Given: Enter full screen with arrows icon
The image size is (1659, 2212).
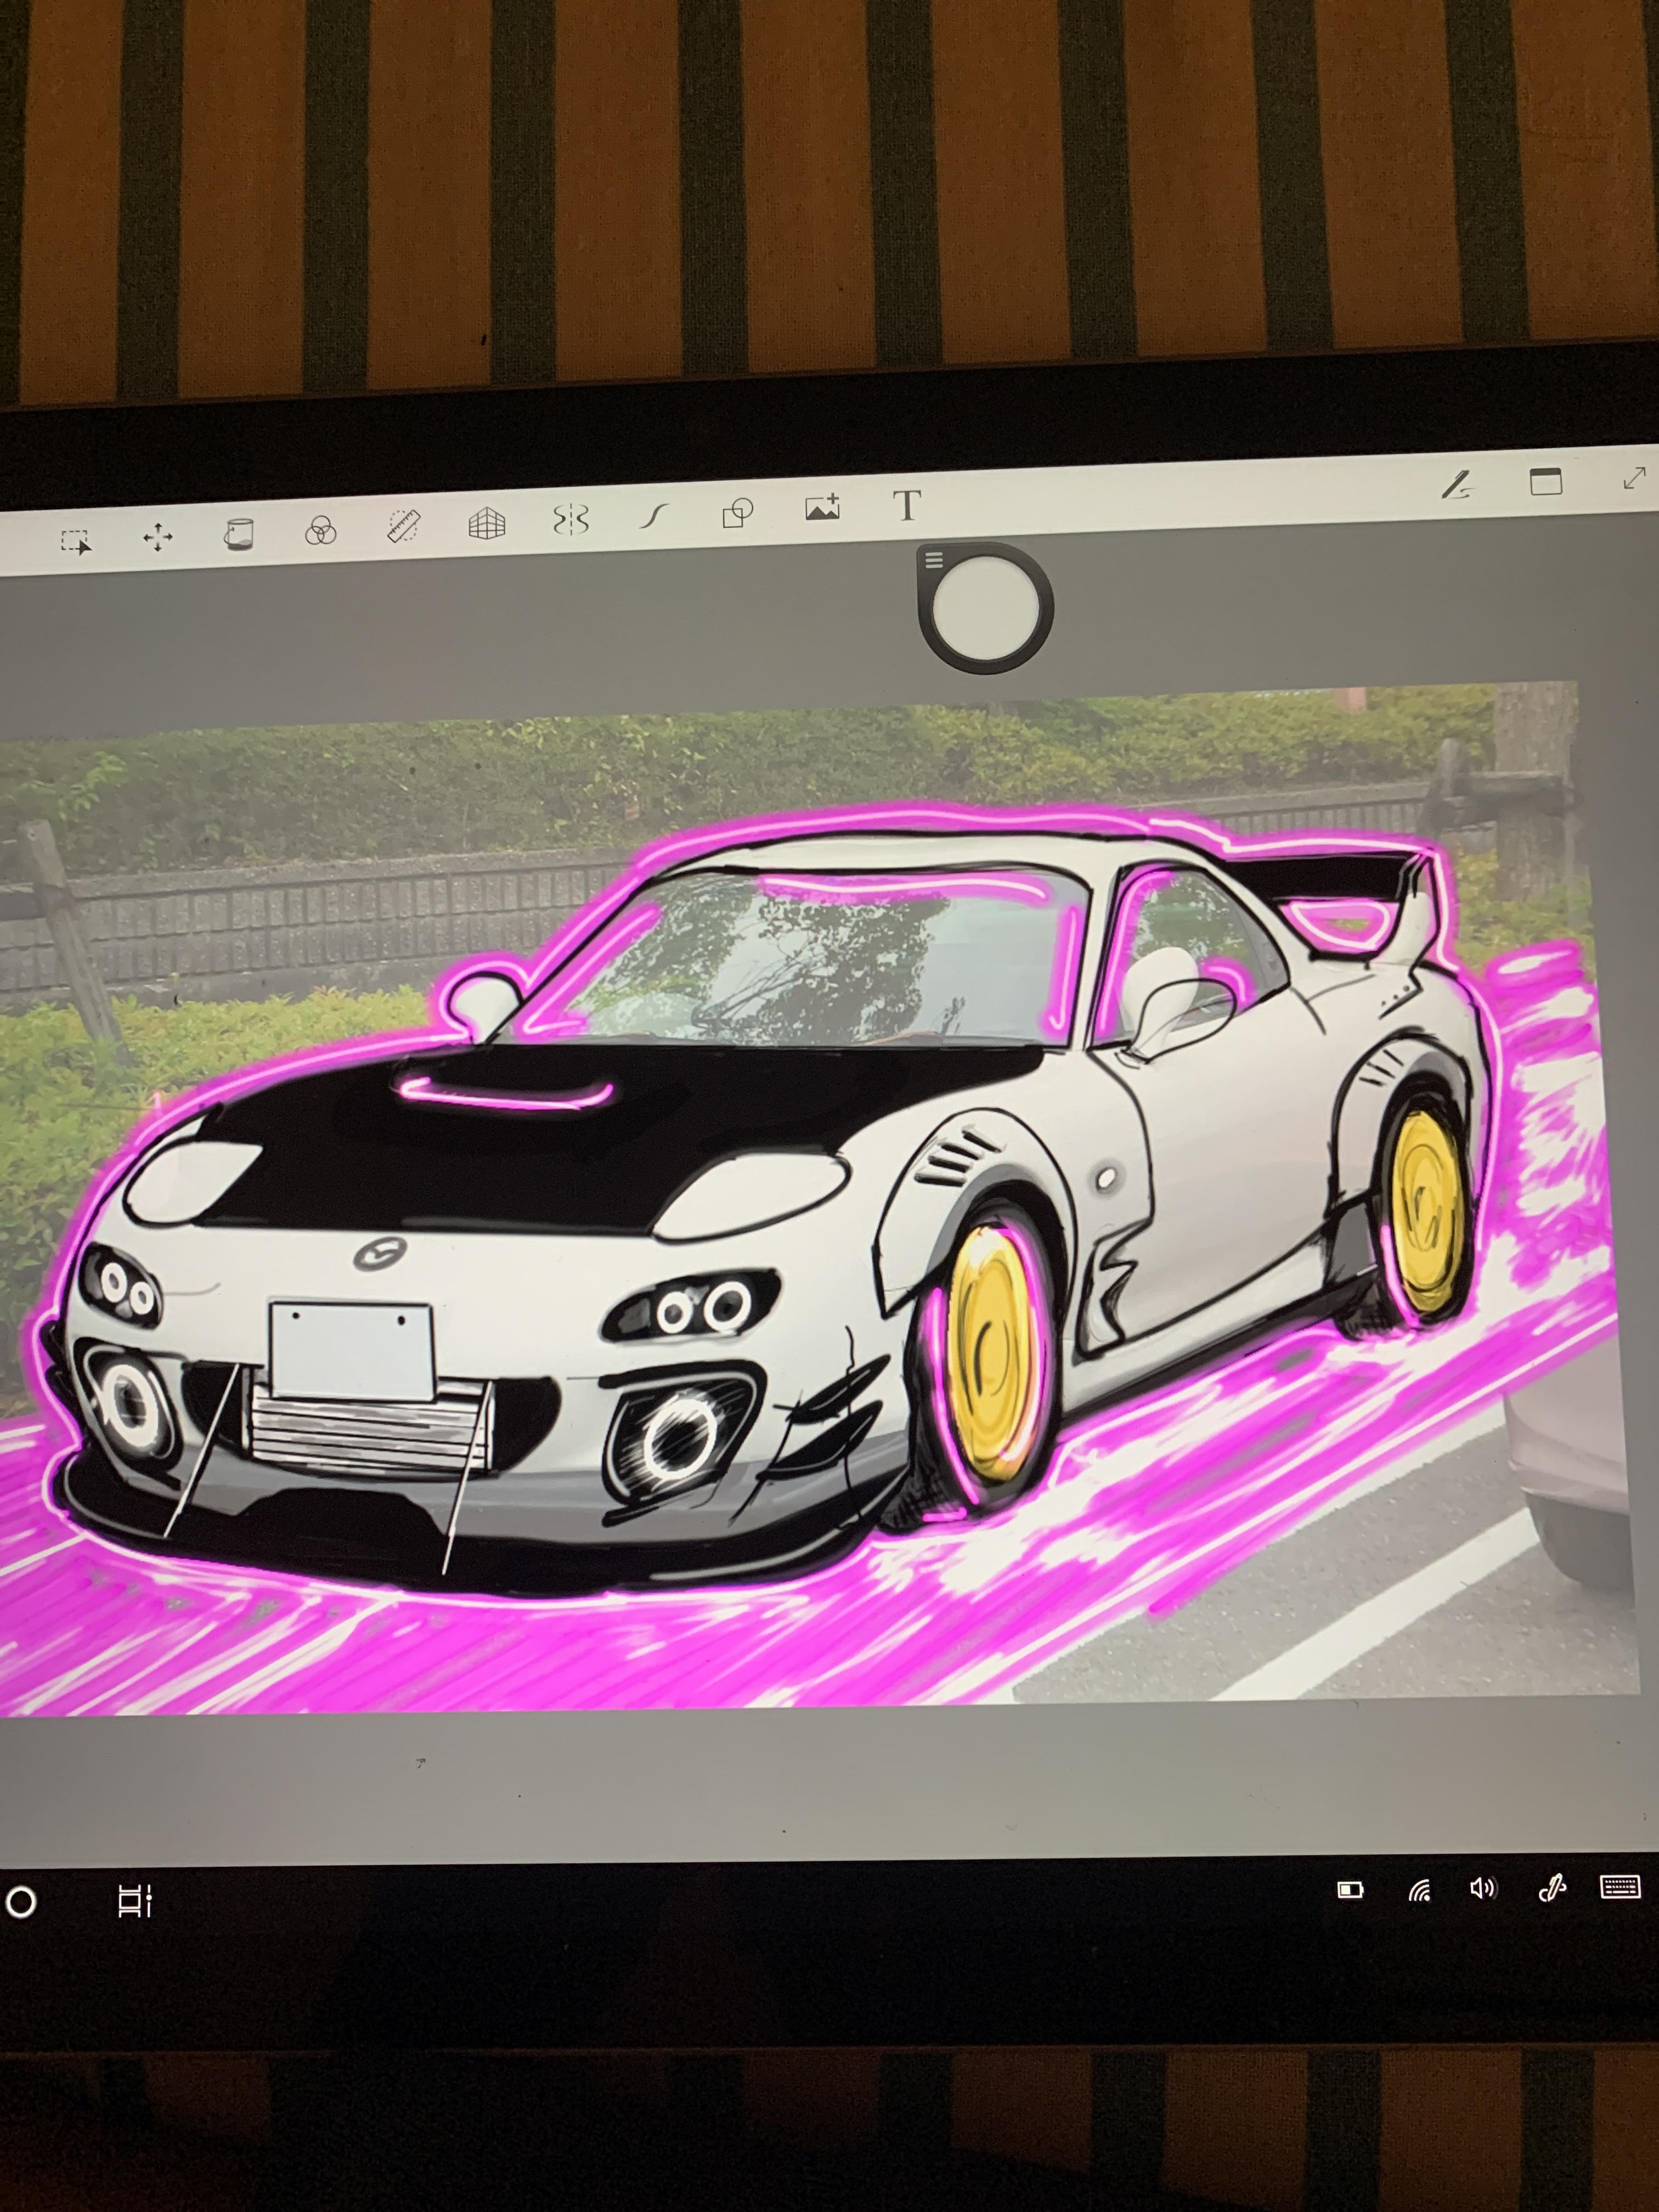Looking at the screenshot, I should pos(1634,478).
